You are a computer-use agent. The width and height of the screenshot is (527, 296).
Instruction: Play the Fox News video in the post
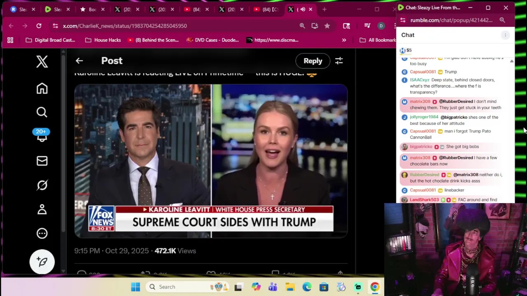click(x=211, y=161)
